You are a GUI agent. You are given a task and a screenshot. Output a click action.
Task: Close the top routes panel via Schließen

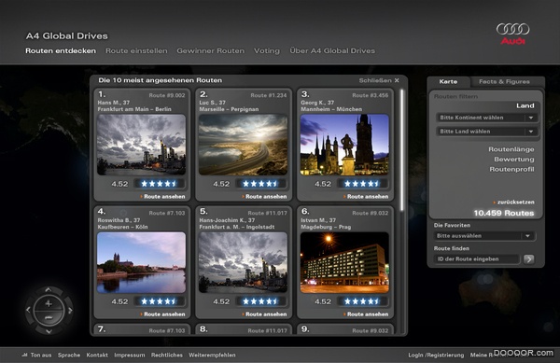point(379,80)
